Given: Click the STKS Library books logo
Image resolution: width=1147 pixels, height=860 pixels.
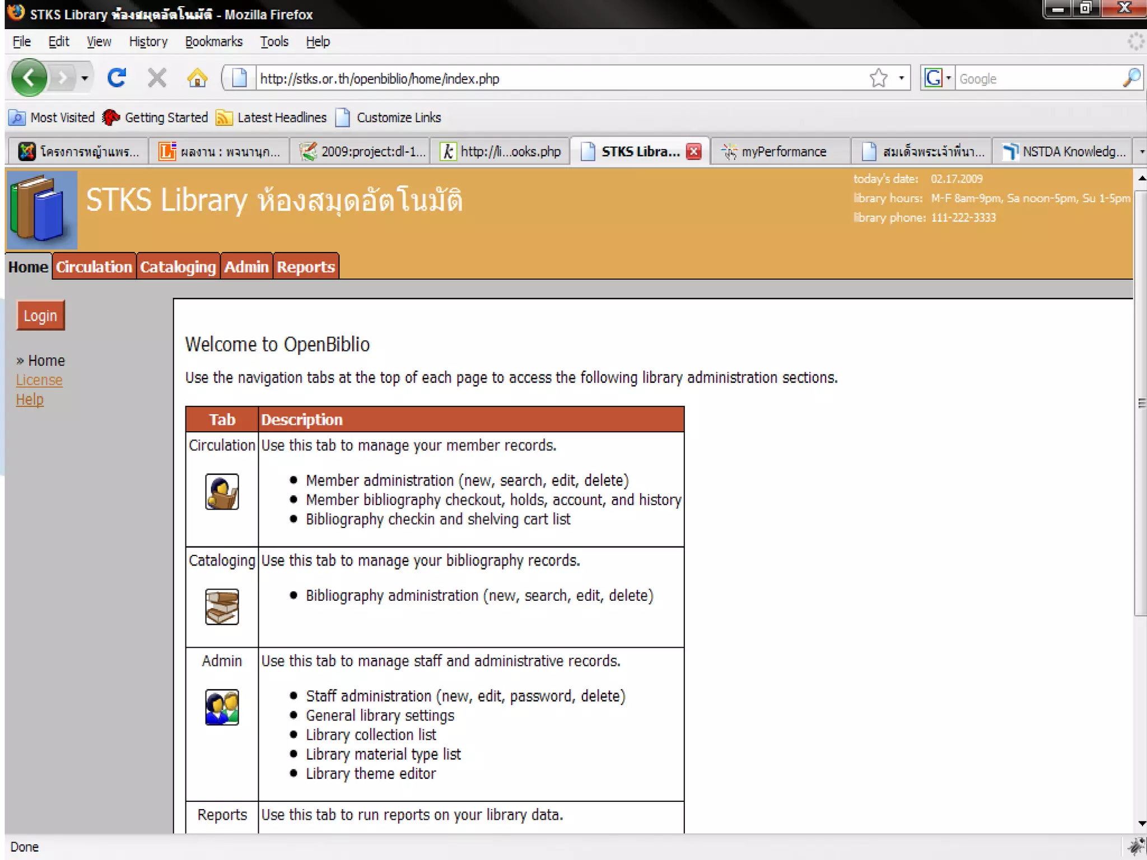Looking at the screenshot, I should [x=42, y=210].
